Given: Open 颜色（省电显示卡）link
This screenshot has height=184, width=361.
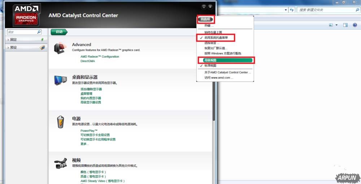Looking at the screenshot, I should [93, 172].
